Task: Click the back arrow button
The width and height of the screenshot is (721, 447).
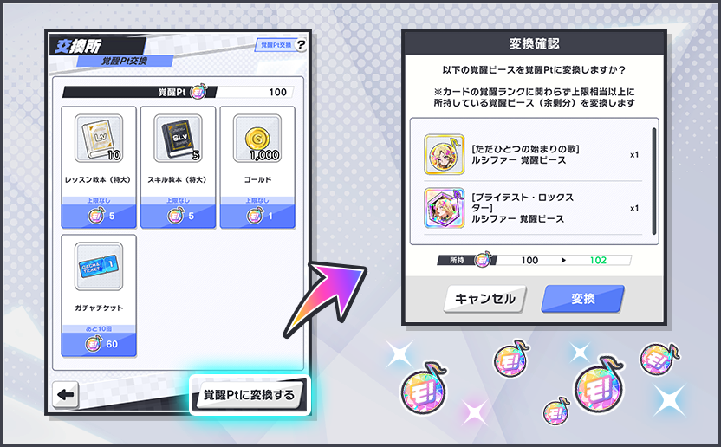Action: click(65, 394)
